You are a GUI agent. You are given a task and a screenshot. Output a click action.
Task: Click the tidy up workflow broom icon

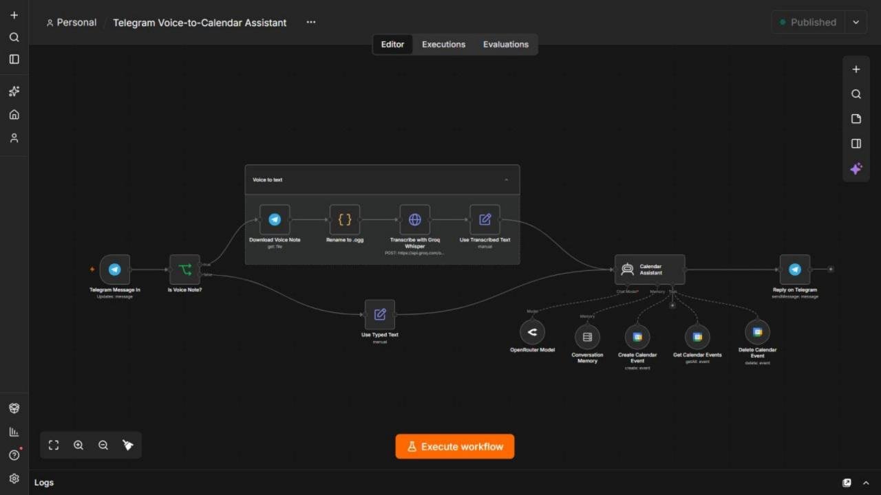click(128, 445)
